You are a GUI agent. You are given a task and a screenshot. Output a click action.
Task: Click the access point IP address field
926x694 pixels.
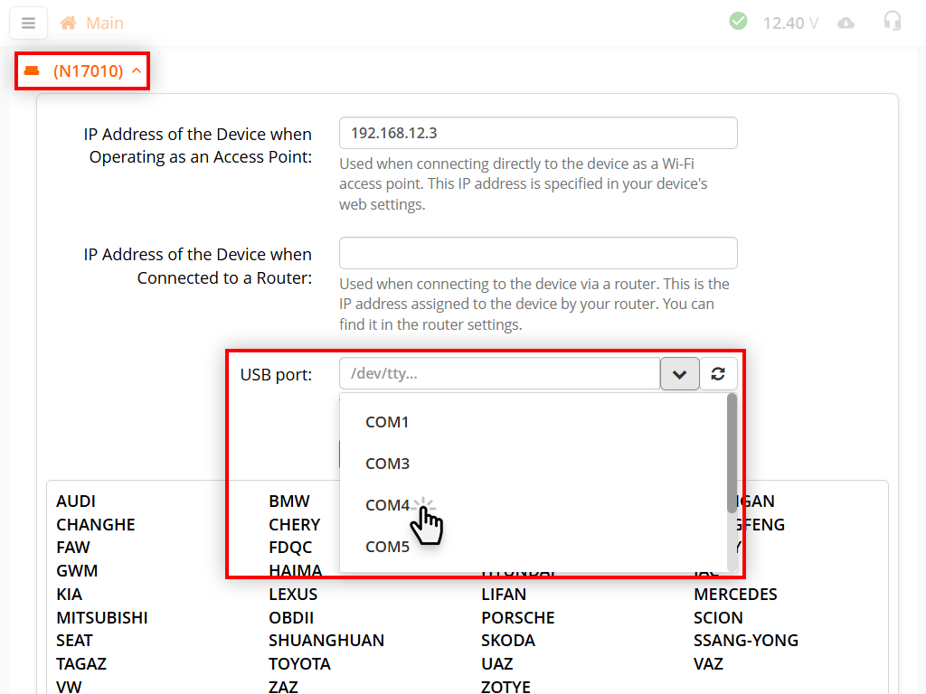(538, 133)
